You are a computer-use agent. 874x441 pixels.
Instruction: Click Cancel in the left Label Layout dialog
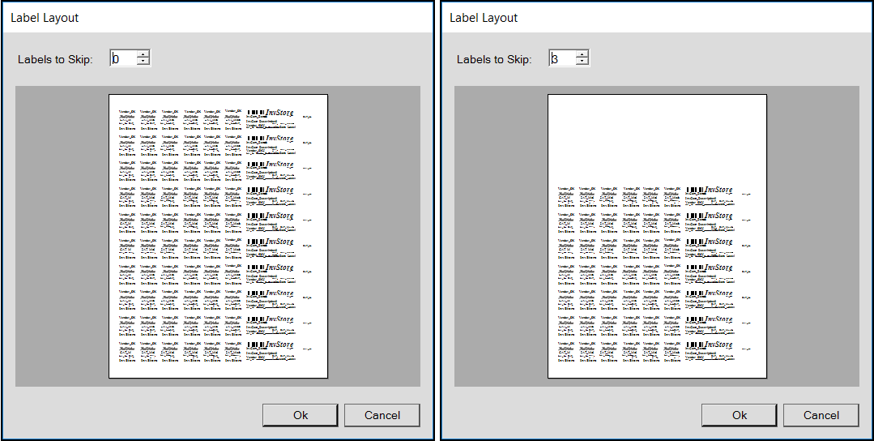(382, 415)
